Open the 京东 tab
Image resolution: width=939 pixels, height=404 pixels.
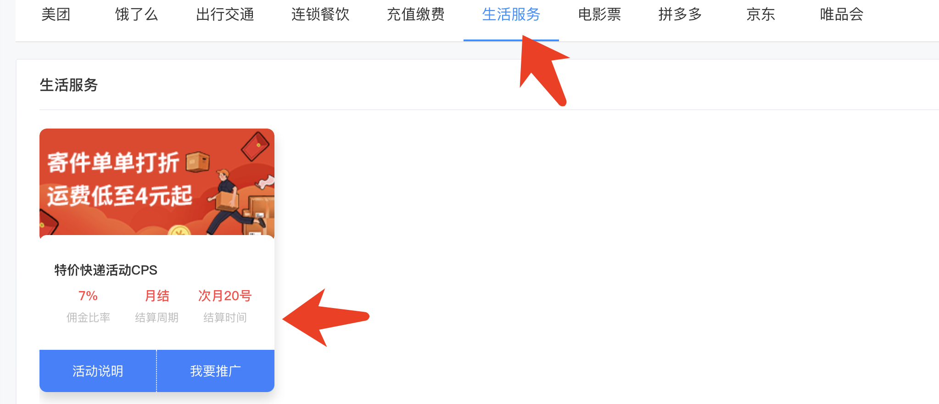tap(761, 15)
